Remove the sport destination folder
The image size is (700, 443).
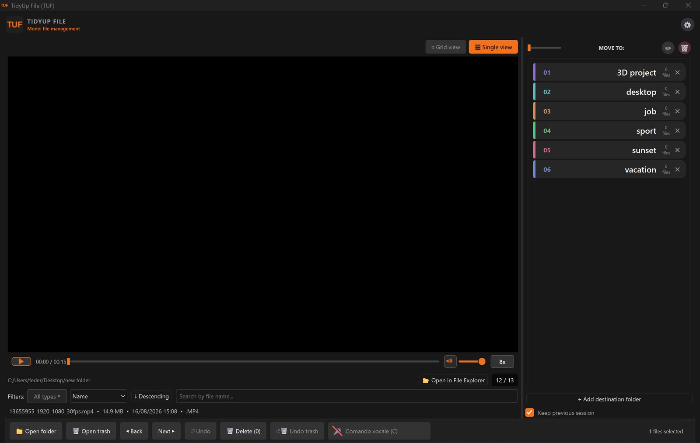coord(677,131)
